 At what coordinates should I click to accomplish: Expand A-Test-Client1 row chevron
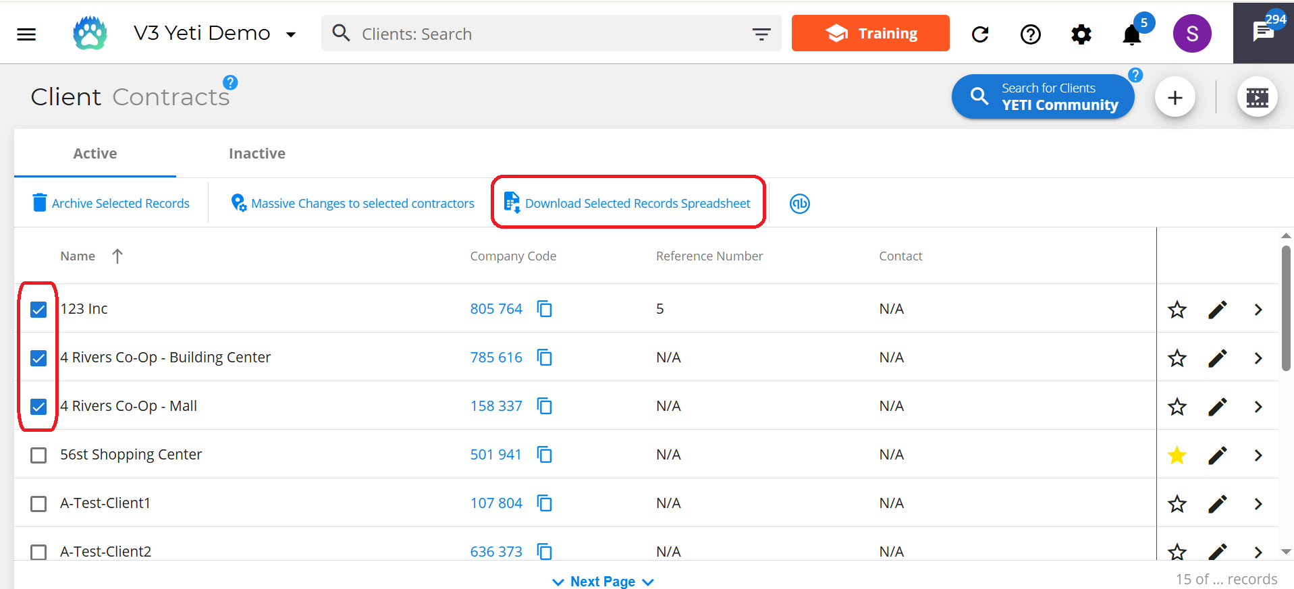tap(1258, 503)
